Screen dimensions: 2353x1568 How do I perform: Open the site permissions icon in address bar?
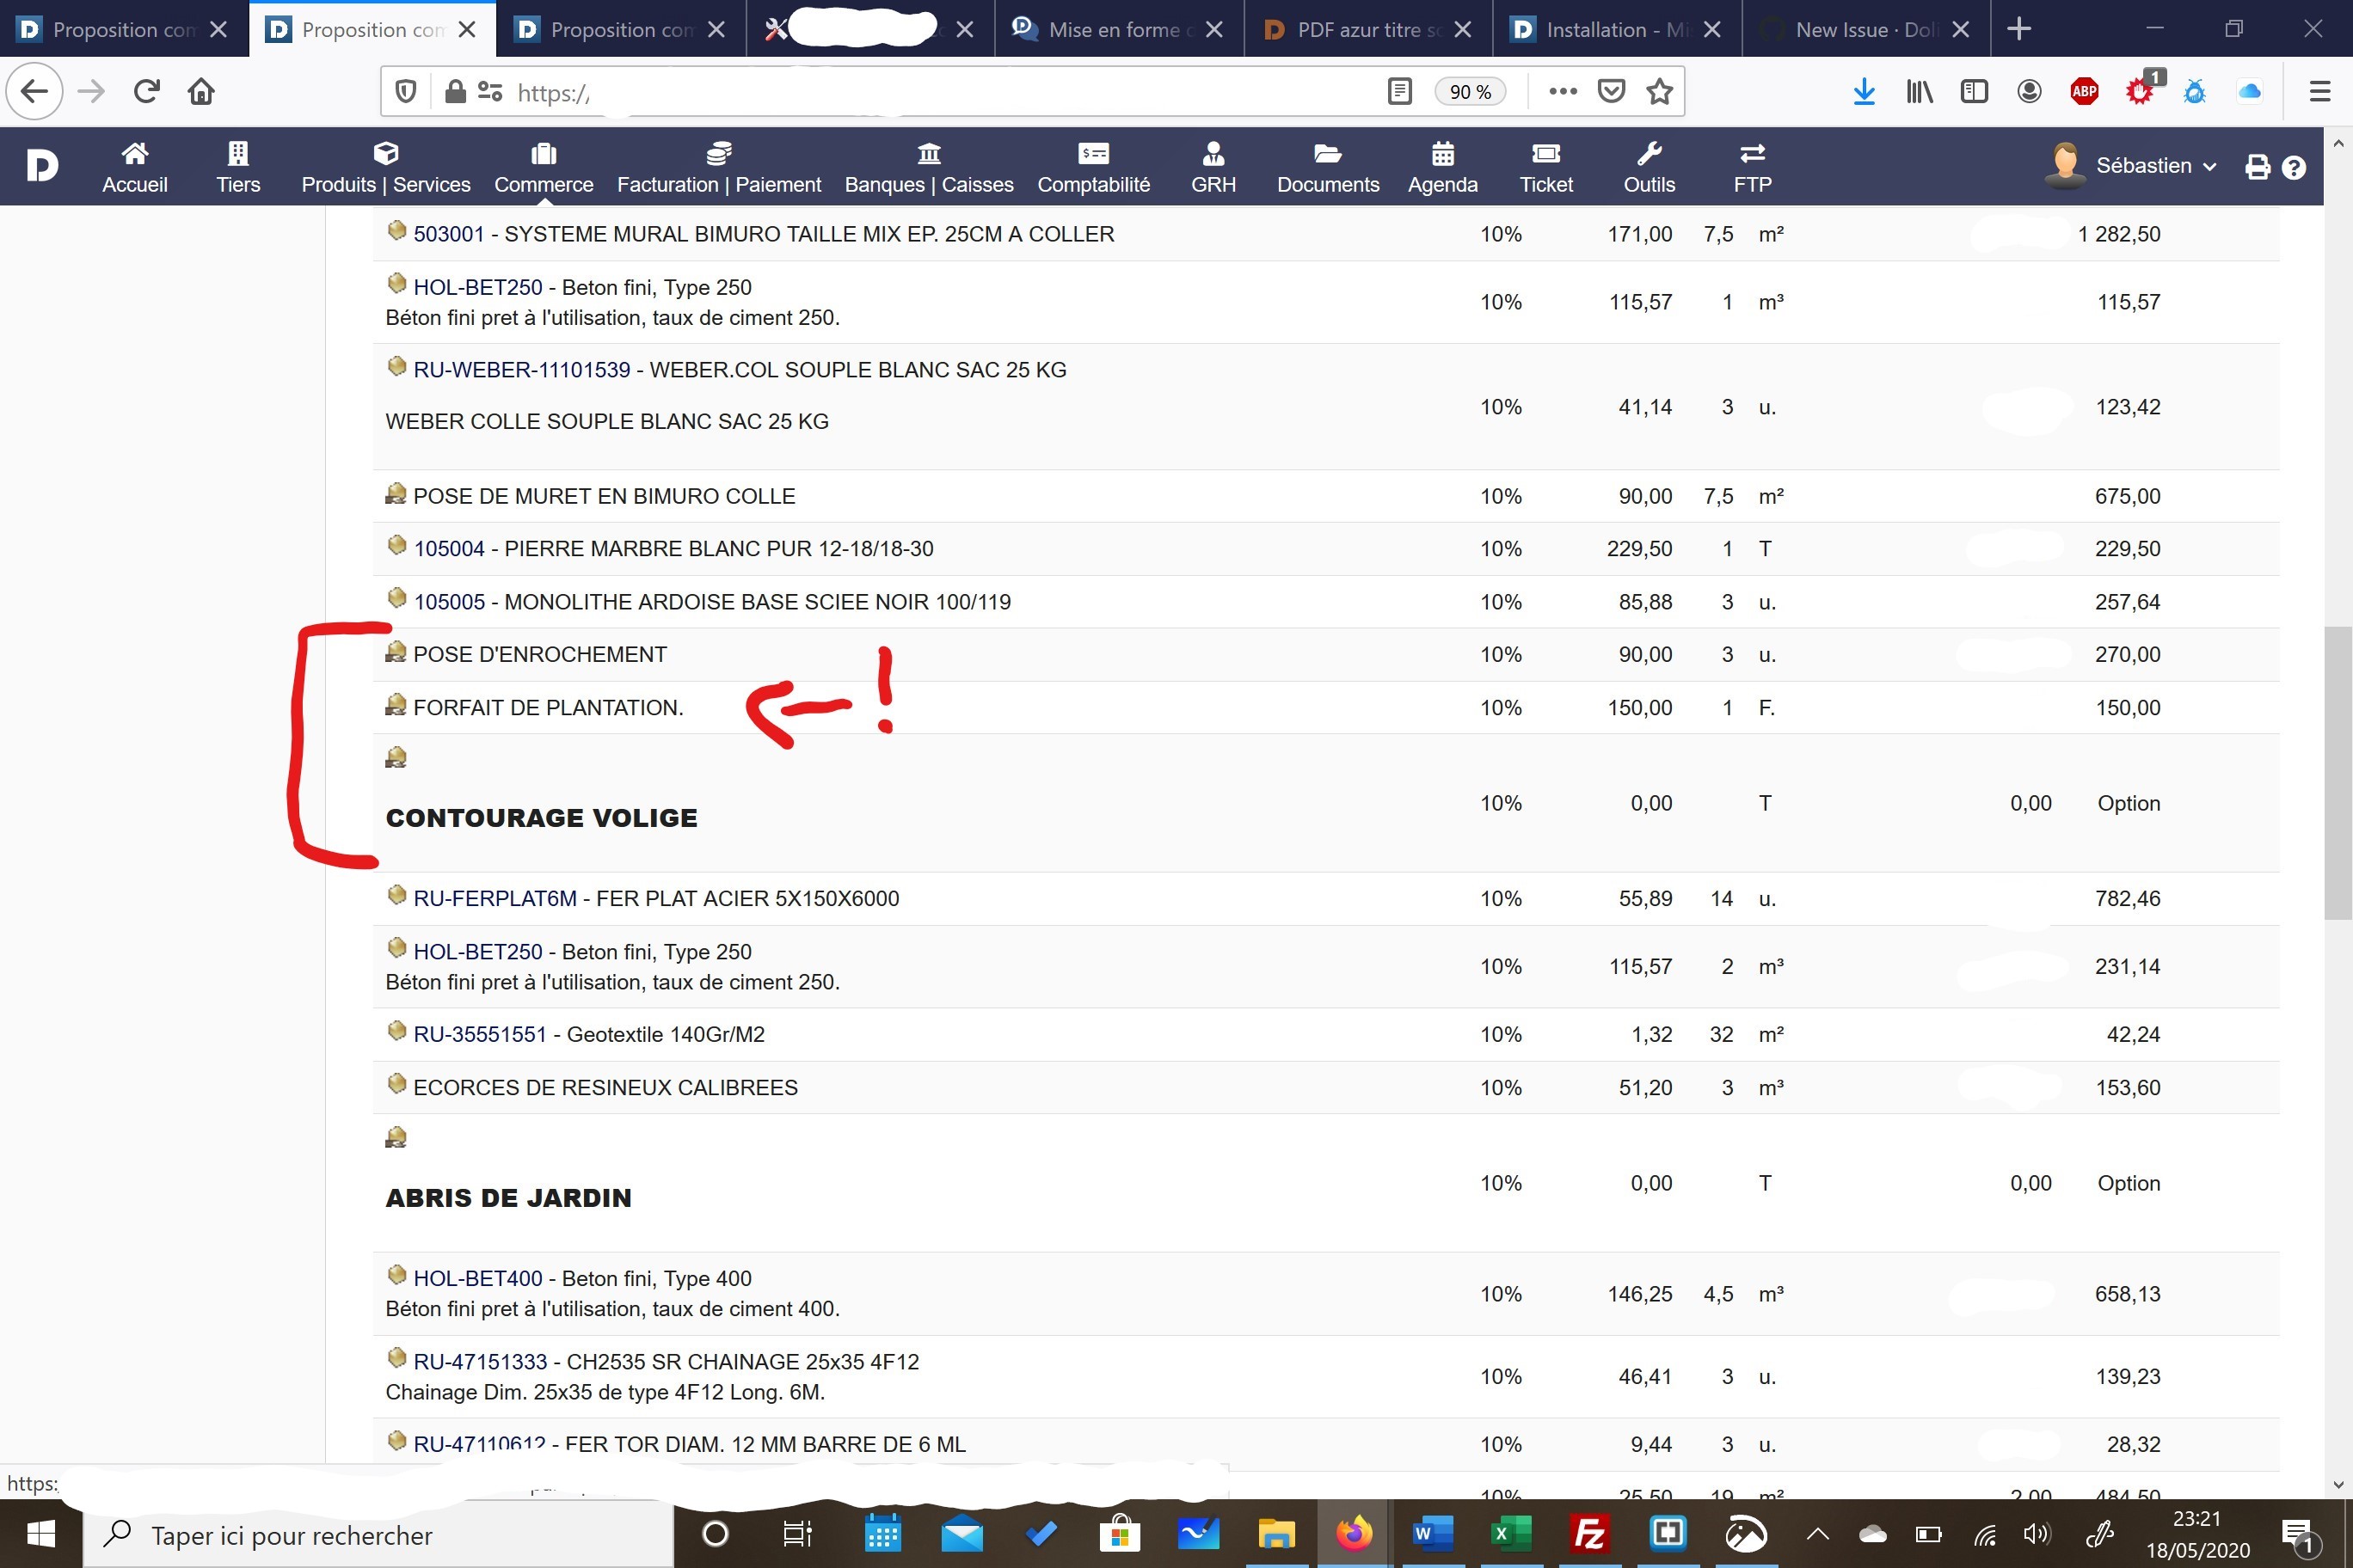coord(489,92)
